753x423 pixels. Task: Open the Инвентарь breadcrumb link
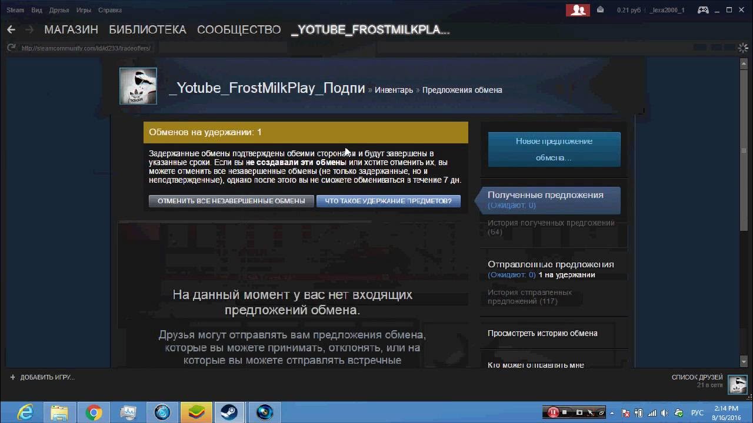pyautogui.click(x=394, y=90)
